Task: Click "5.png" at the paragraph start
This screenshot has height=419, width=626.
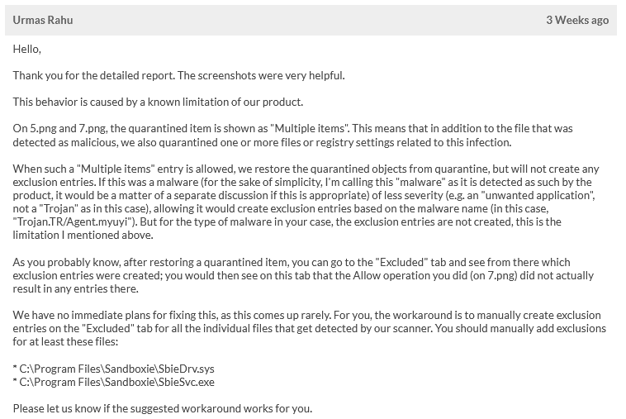Action: (38, 129)
